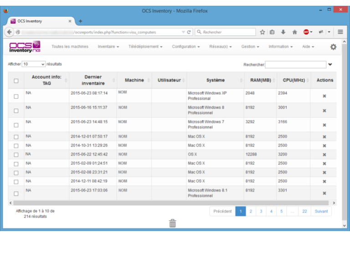Open the Firefox hamburger menu

coord(340,32)
